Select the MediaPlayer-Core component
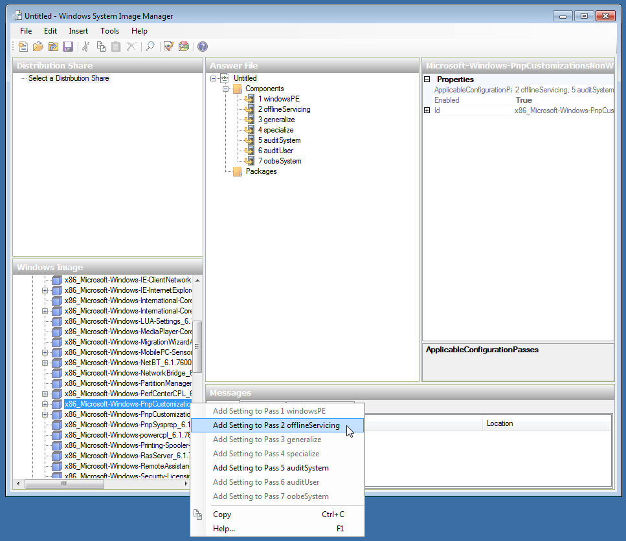626x541 pixels. tap(128, 332)
